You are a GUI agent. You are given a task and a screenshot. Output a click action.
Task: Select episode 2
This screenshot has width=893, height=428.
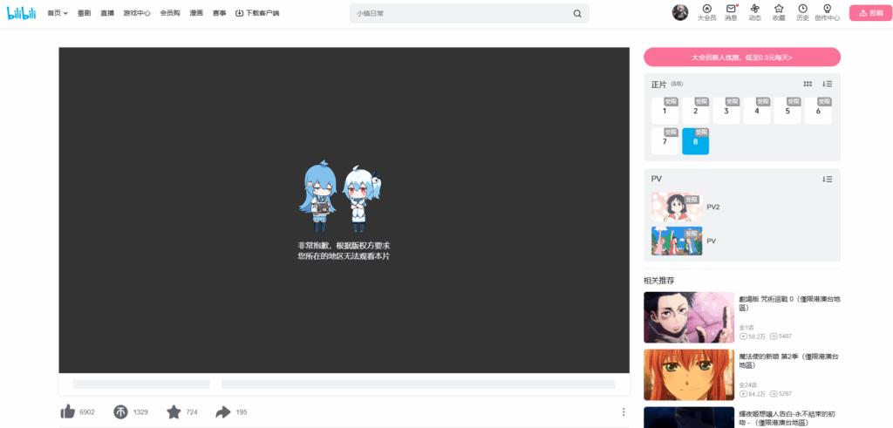pyautogui.click(x=695, y=111)
